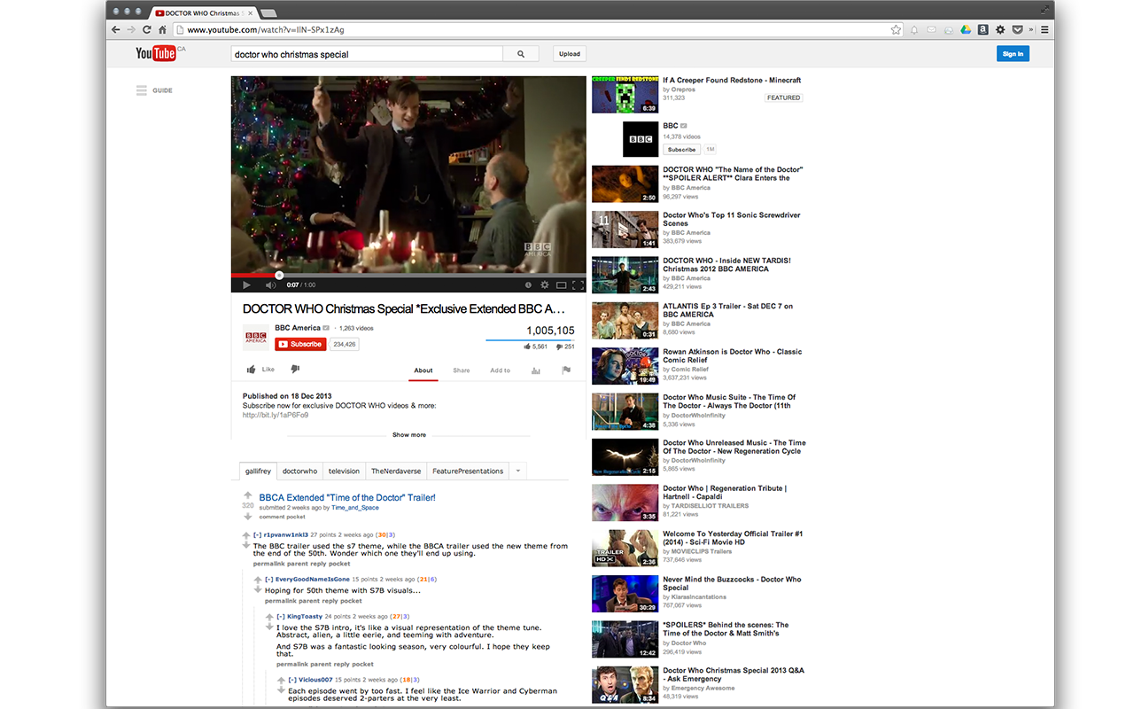The height and width of the screenshot is (709, 1134).
Task: Open the ATLANTIS Ep 3 Trailer thumbnail
Action: [x=625, y=321]
